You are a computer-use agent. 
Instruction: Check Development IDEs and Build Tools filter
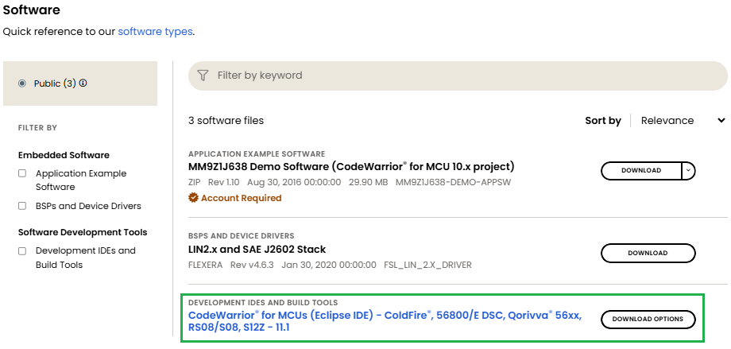pos(22,251)
